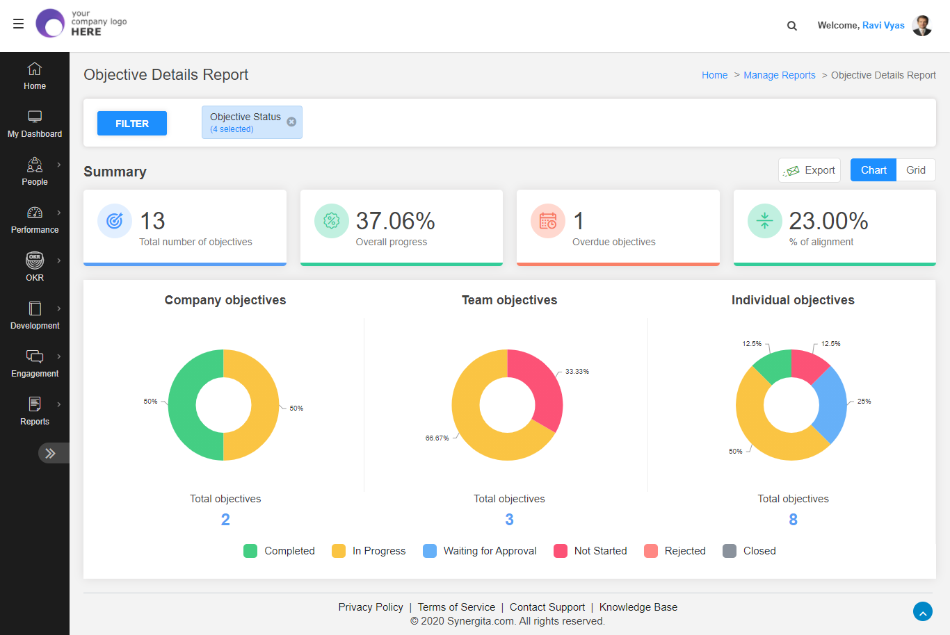This screenshot has width=950, height=635.
Task: Select My Dashboard from the sidebar
Action: coord(35,123)
